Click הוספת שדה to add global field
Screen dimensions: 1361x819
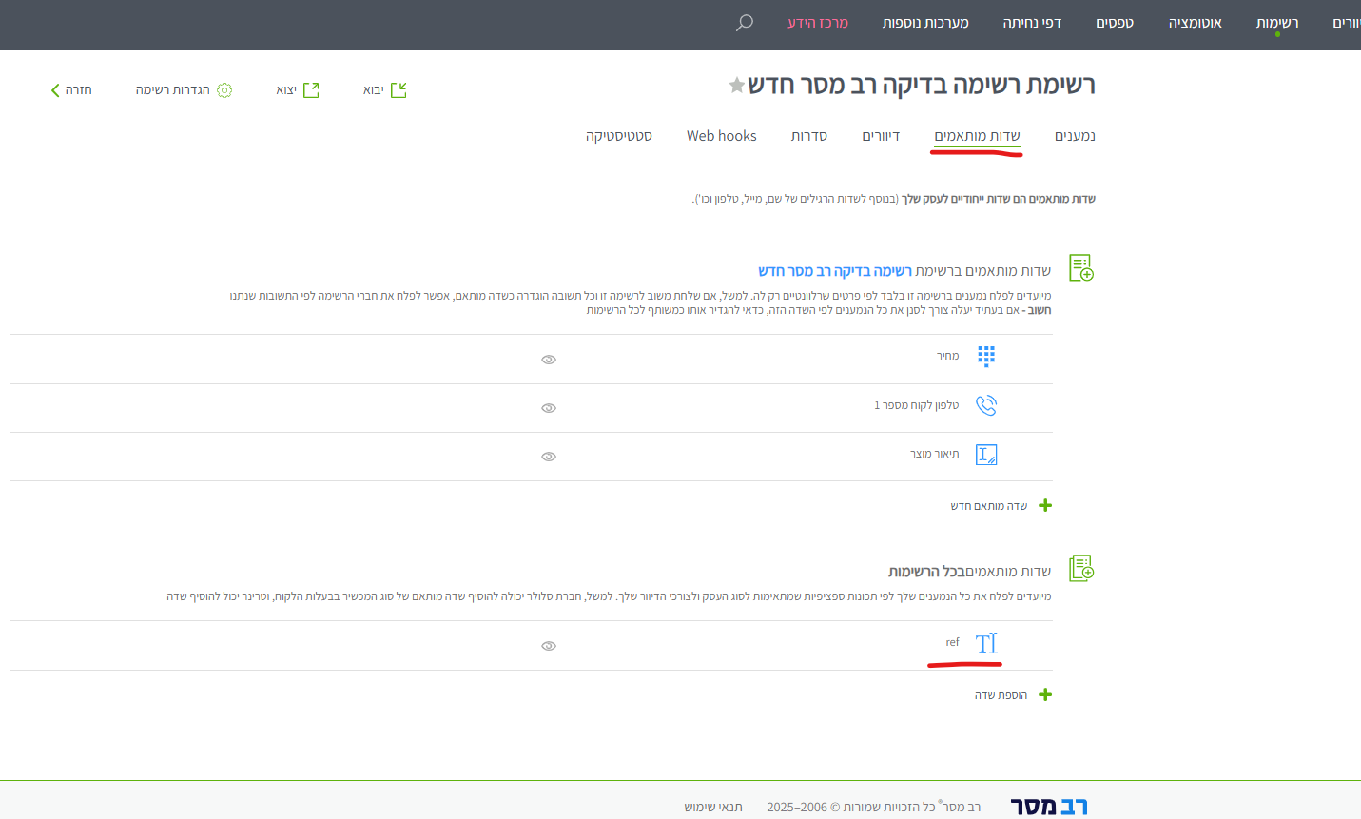click(x=1012, y=695)
